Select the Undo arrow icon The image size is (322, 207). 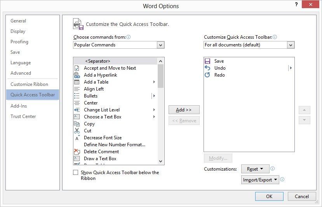coord(207,68)
